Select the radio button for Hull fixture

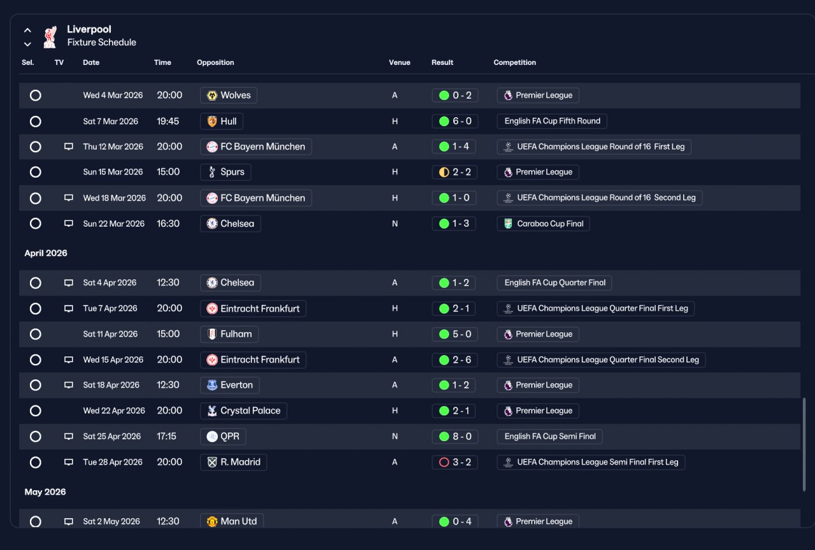(x=36, y=121)
